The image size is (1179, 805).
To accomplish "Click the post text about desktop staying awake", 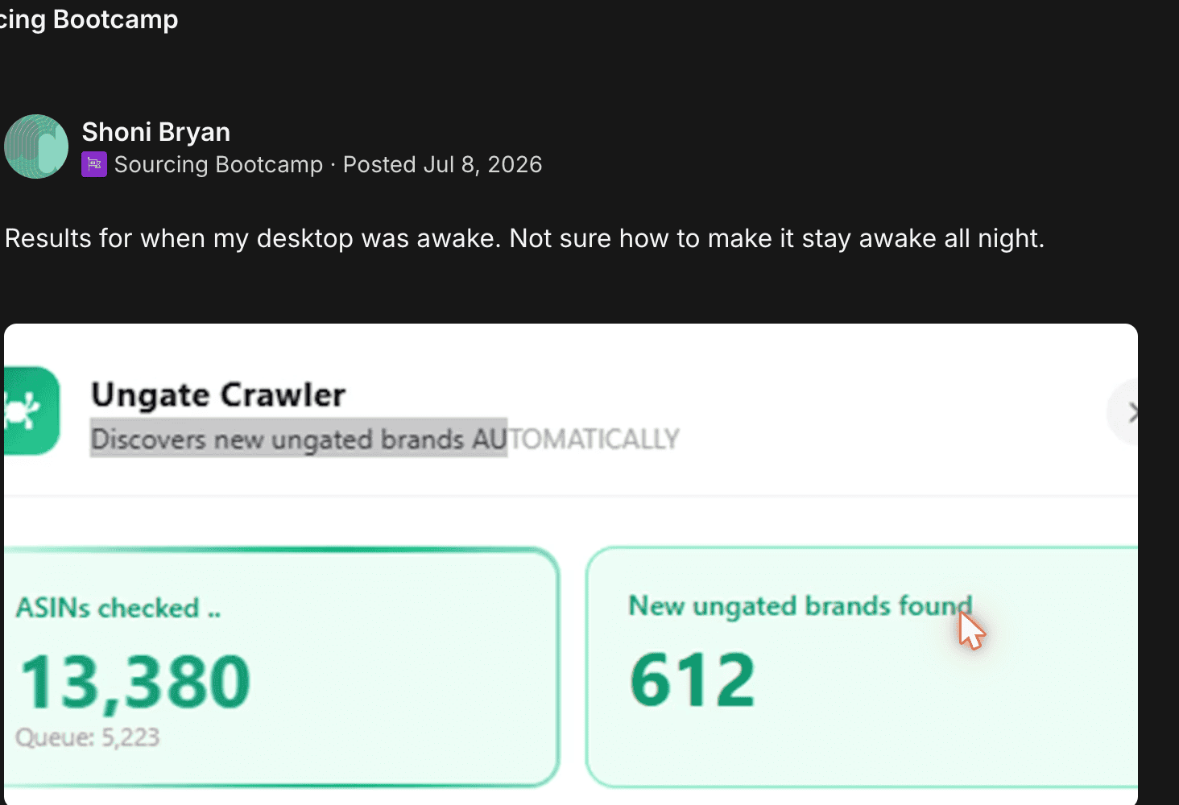I will 524,238.
